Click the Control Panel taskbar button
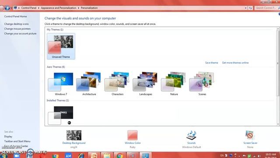 (145, 155)
